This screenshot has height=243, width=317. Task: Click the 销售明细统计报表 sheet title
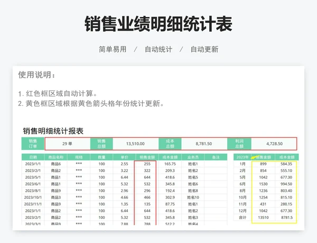(x=53, y=131)
